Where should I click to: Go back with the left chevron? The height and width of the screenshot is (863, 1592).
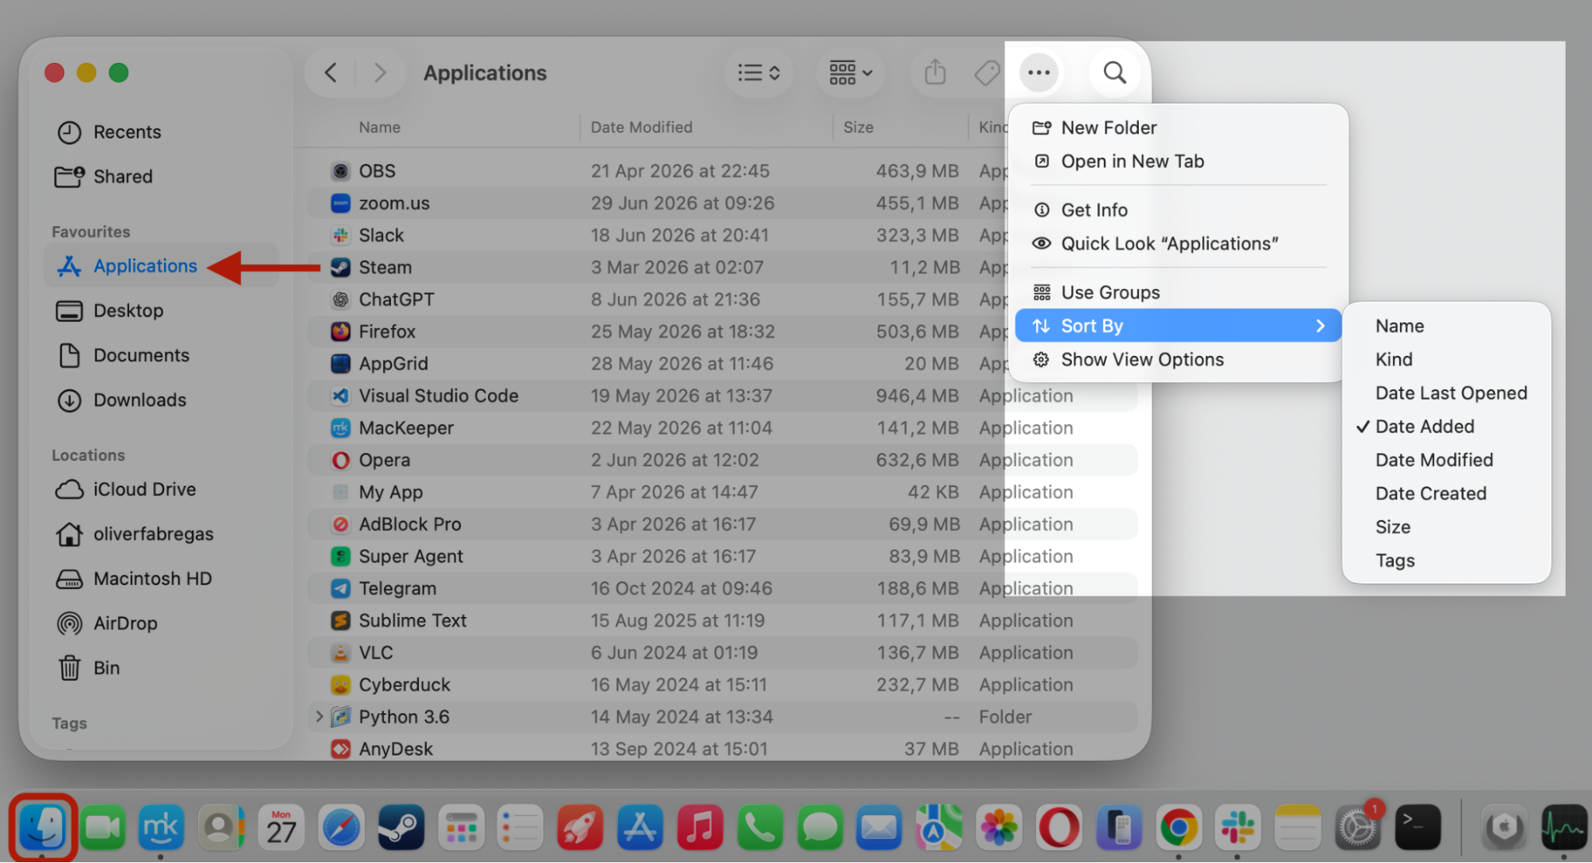click(331, 72)
